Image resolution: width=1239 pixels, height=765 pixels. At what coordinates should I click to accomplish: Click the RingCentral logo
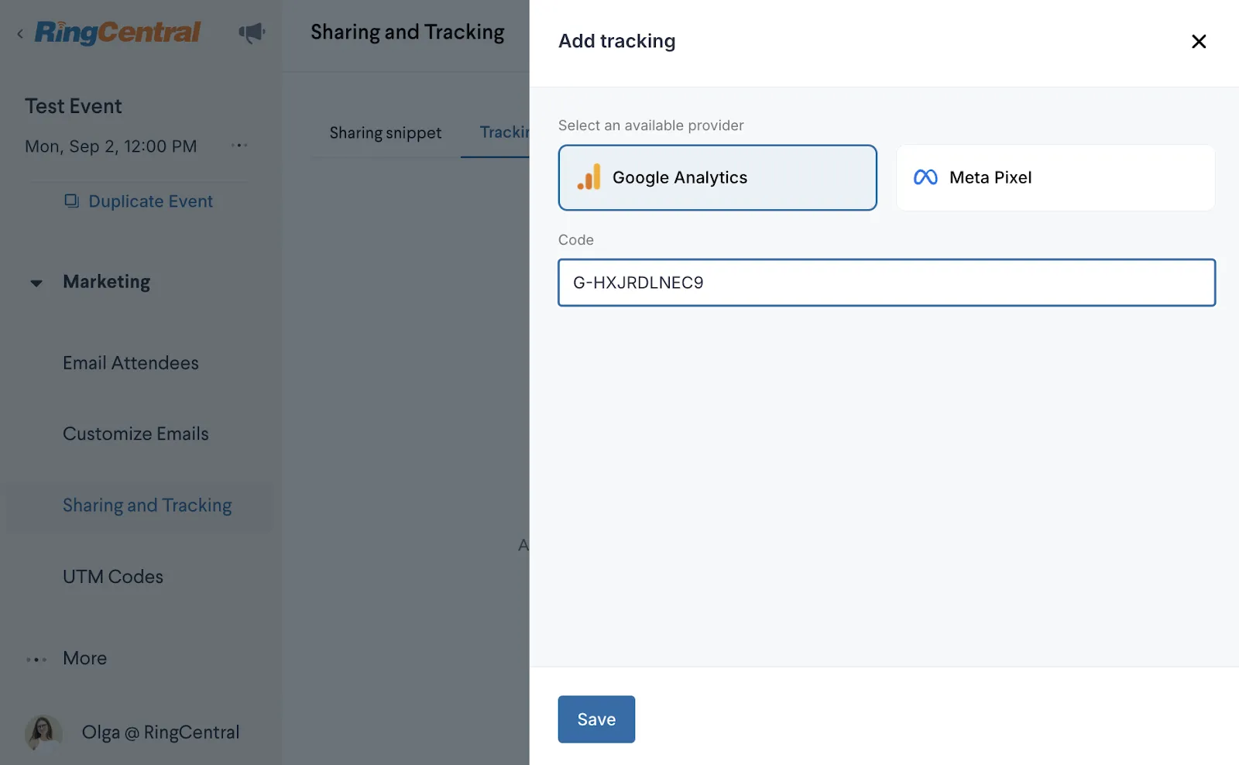pos(118,33)
